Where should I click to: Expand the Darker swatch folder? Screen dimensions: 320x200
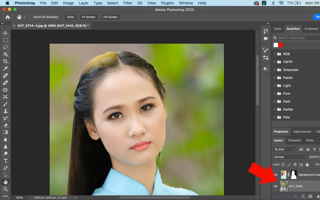click(274, 109)
